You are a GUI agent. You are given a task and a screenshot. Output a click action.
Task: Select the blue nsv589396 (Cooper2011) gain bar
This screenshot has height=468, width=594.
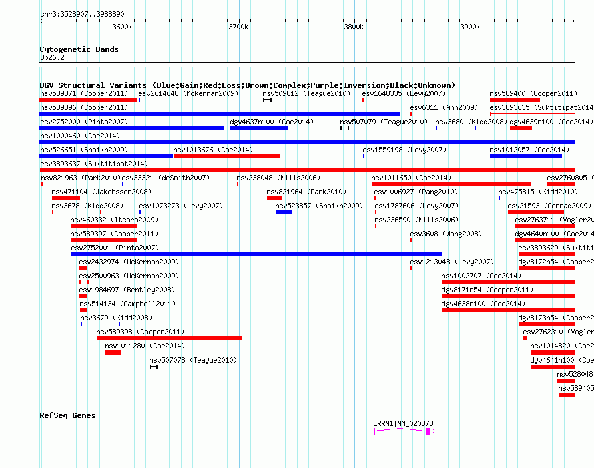(220, 114)
